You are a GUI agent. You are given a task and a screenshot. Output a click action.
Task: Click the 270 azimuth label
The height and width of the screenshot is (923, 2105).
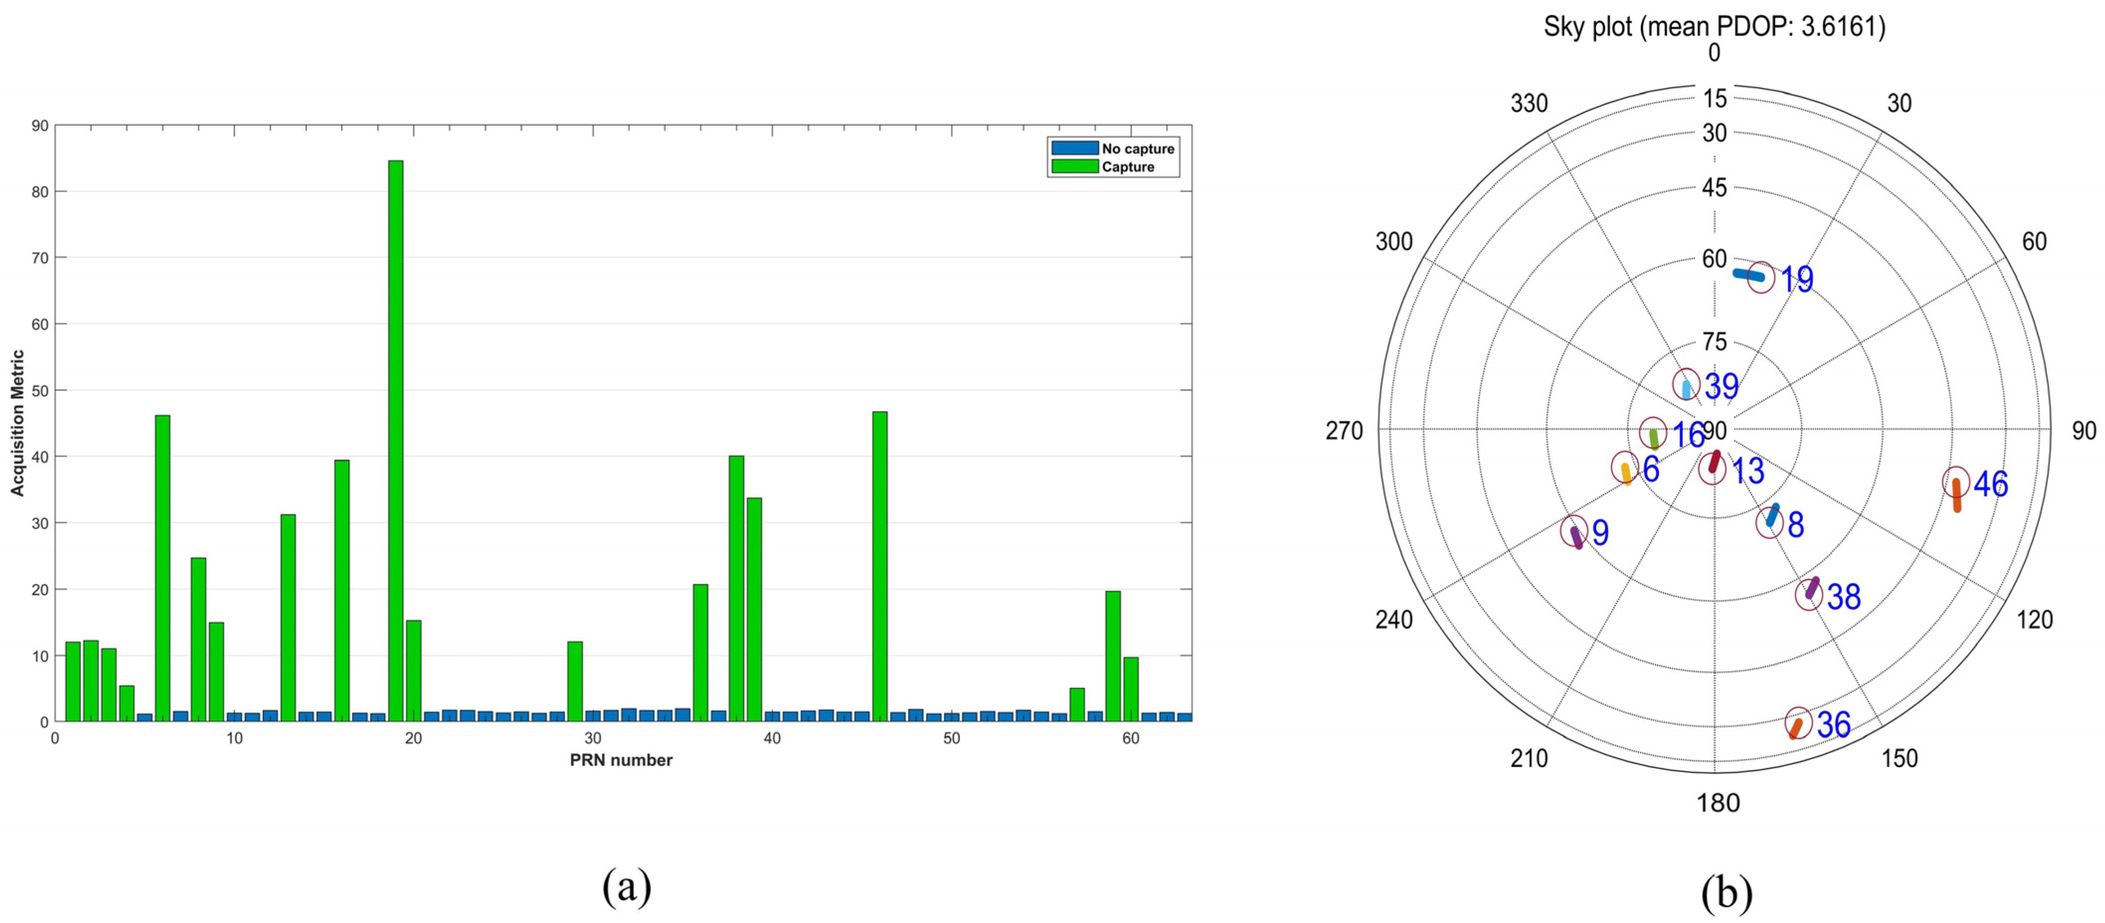point(1344,431)
